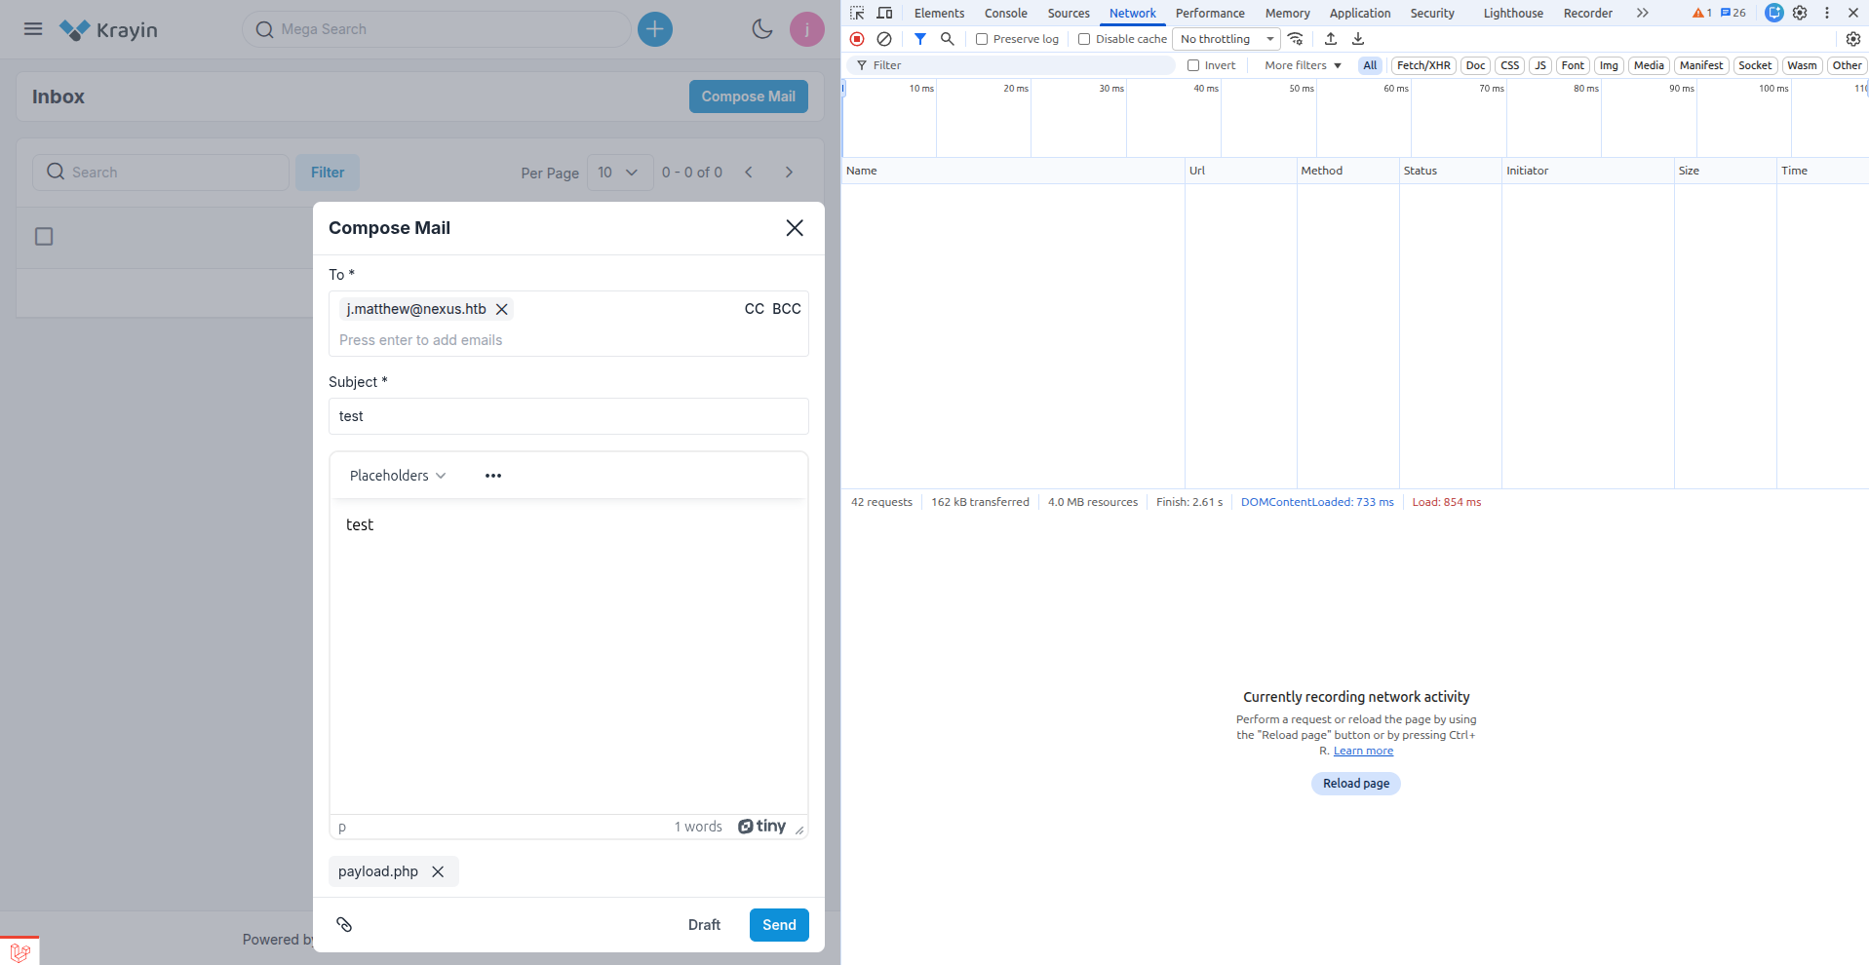
Task: Click the DevTools inspect element icon
Action: [x=857, y=13]
